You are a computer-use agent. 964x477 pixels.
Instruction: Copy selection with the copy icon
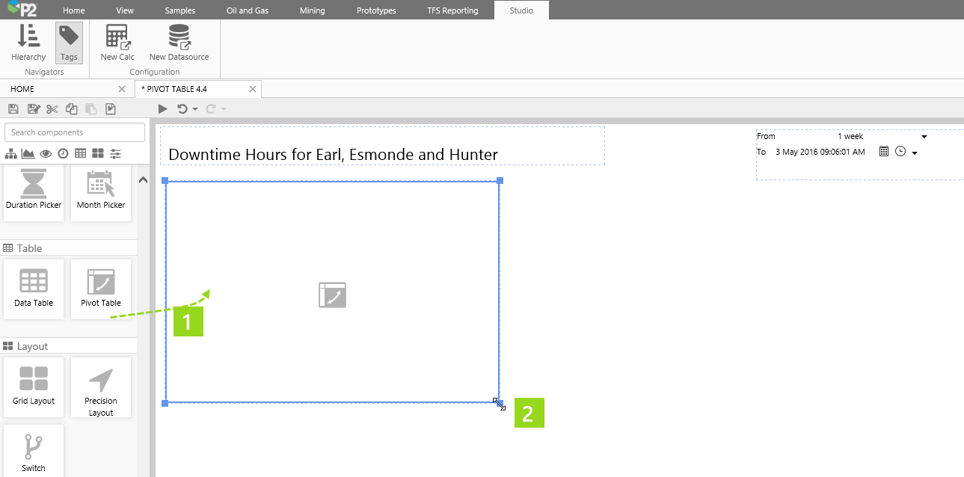point(72,109)
